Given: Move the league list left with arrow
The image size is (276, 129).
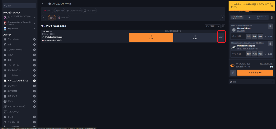Looking at the screenshot, I should click(x=44, y=17).
